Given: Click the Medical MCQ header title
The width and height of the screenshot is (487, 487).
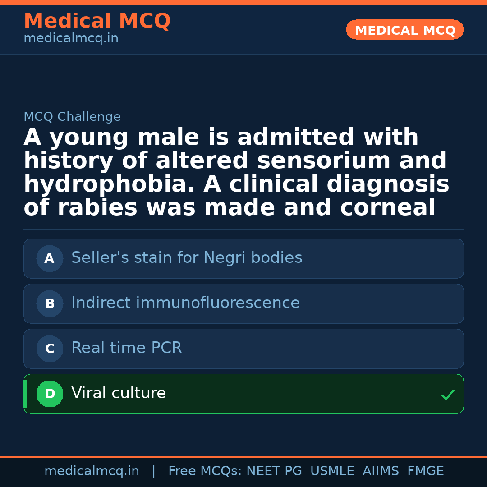Looking at the screenshot, I should point(97,21).
